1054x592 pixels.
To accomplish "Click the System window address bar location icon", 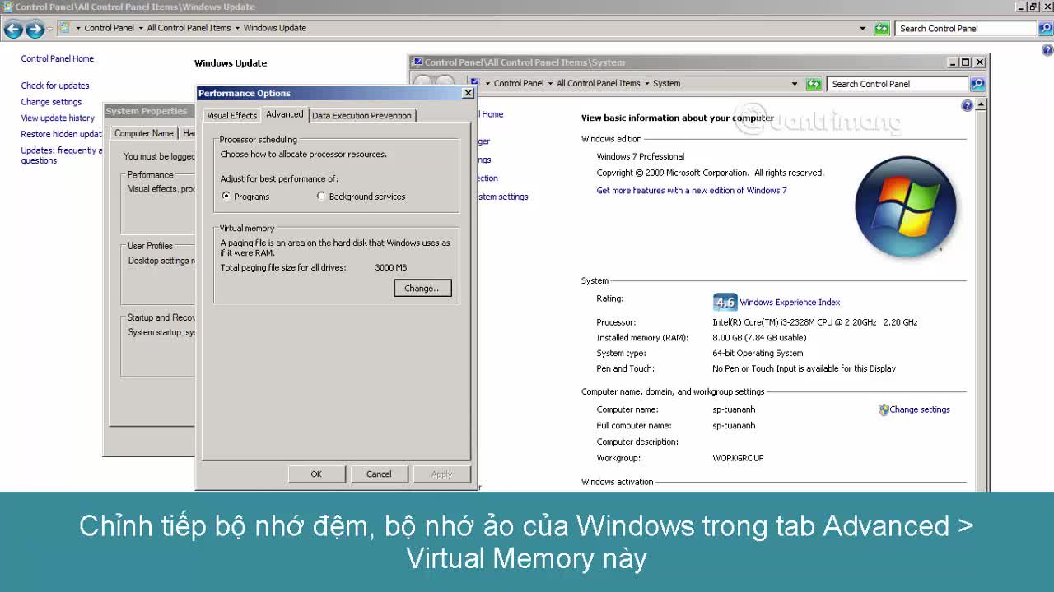I will click(473, 83).
